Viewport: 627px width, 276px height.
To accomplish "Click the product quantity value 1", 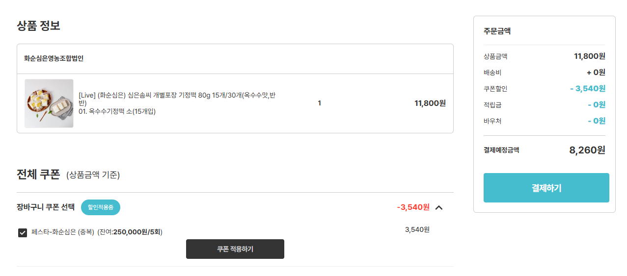I will [x=319, y=103].
